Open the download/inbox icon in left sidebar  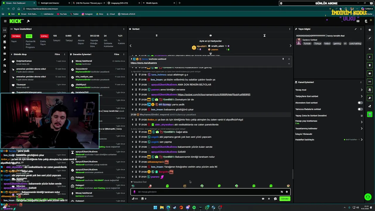[x=5, y=71]
